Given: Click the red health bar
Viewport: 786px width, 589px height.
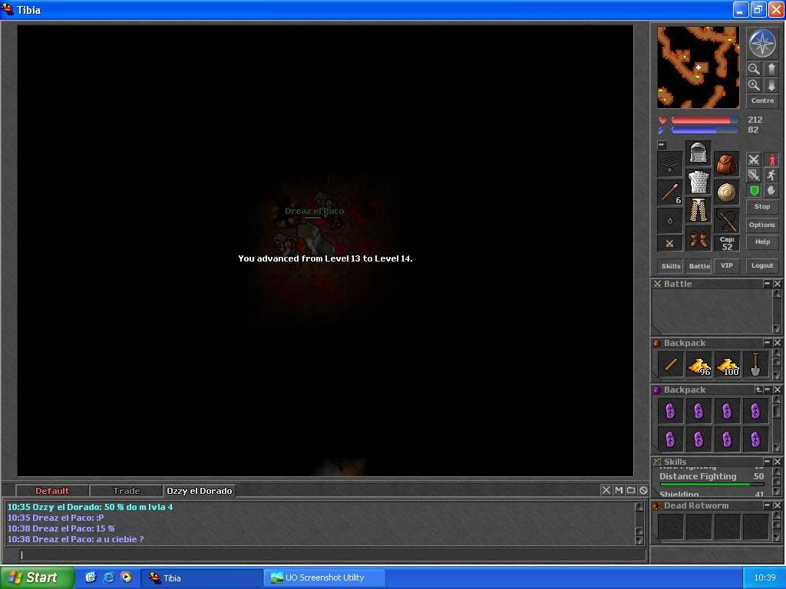Looking at the screenshot, I should click(x=705, y=120).
